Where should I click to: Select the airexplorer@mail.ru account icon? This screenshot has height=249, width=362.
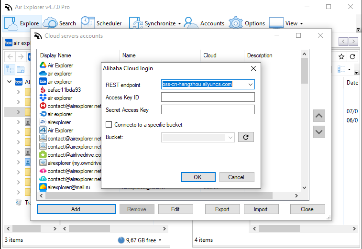click(43, 187)
